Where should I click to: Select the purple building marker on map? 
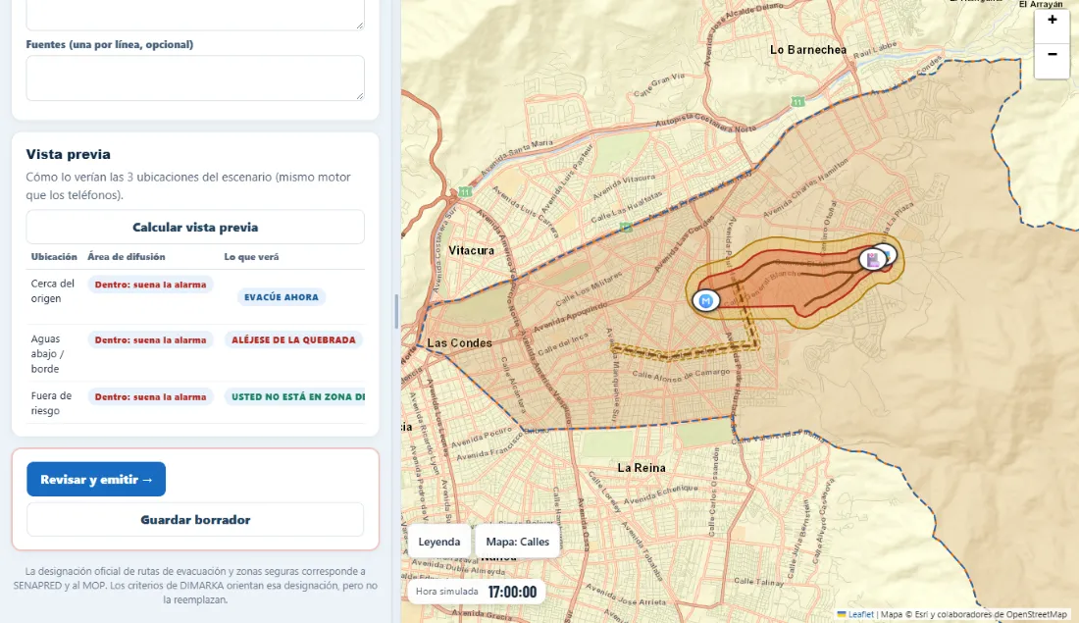pos(873,260)
